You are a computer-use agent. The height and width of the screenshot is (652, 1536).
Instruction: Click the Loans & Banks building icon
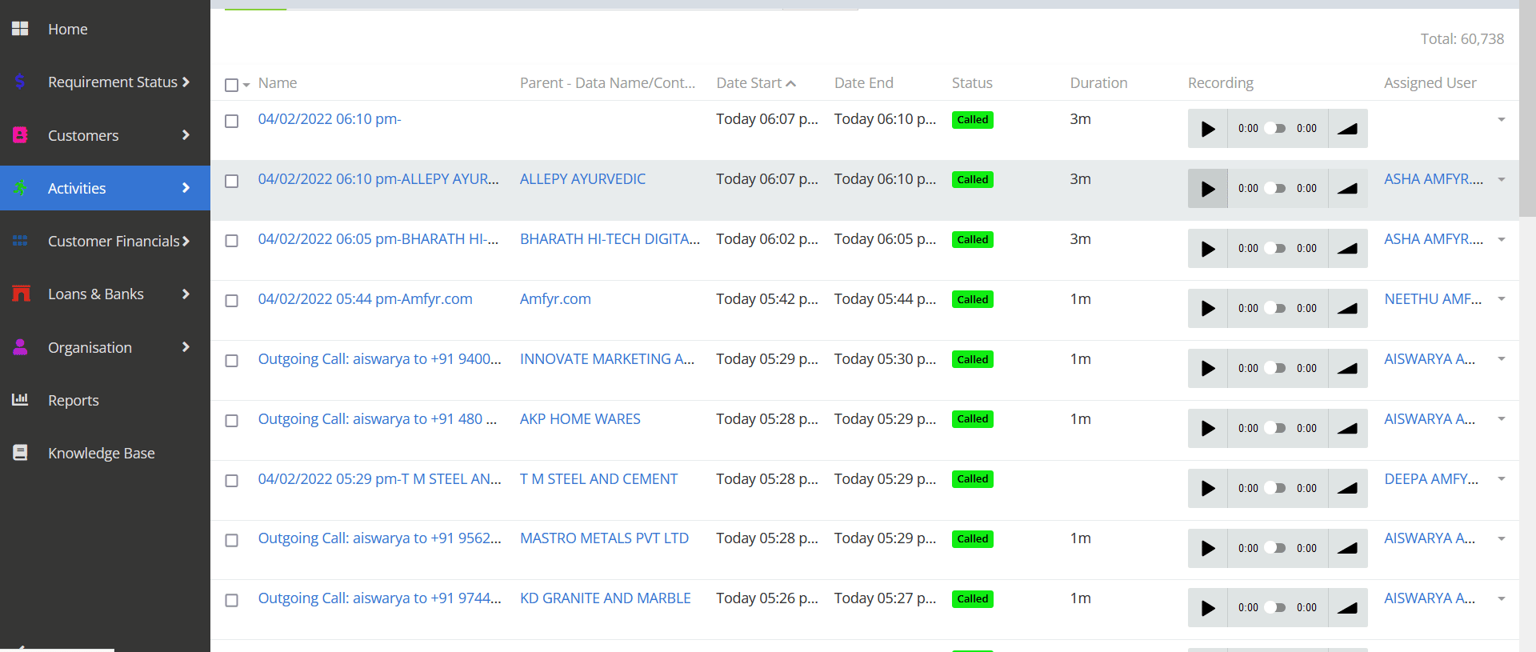[21, 294]
